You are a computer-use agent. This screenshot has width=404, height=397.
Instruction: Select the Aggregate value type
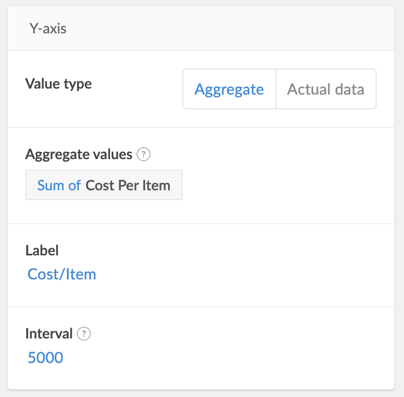coord(229,89)
